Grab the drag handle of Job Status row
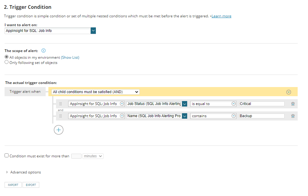The height and width of the screenshot is (196, 308). click(61, 104)
